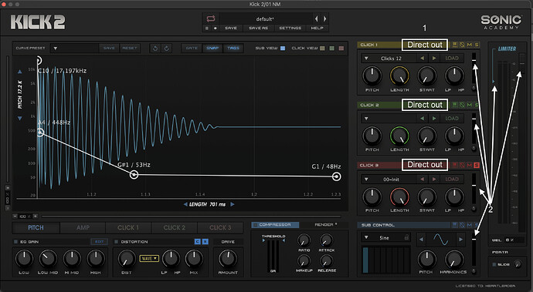Click LOAD for Click 1
Image resolution: width=533 pixels, height=292 pixels.
[452, 59]
